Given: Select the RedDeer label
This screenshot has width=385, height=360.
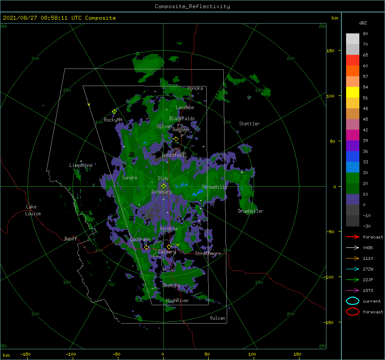Looking at the screenshot, I should (x=181, y=130).
